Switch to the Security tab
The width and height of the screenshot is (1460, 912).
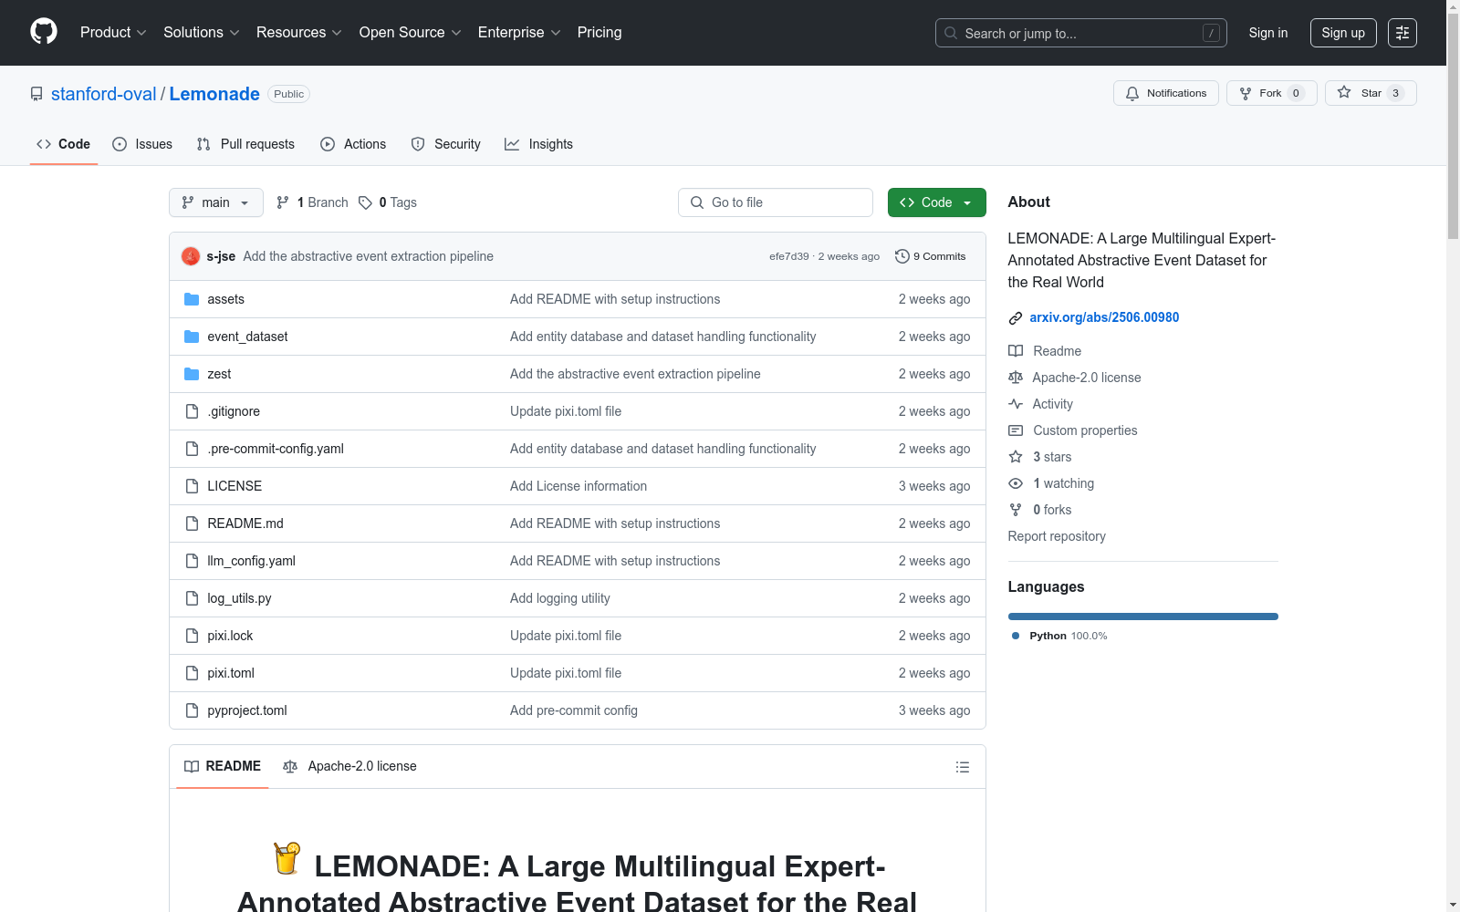tap(445, 144)
